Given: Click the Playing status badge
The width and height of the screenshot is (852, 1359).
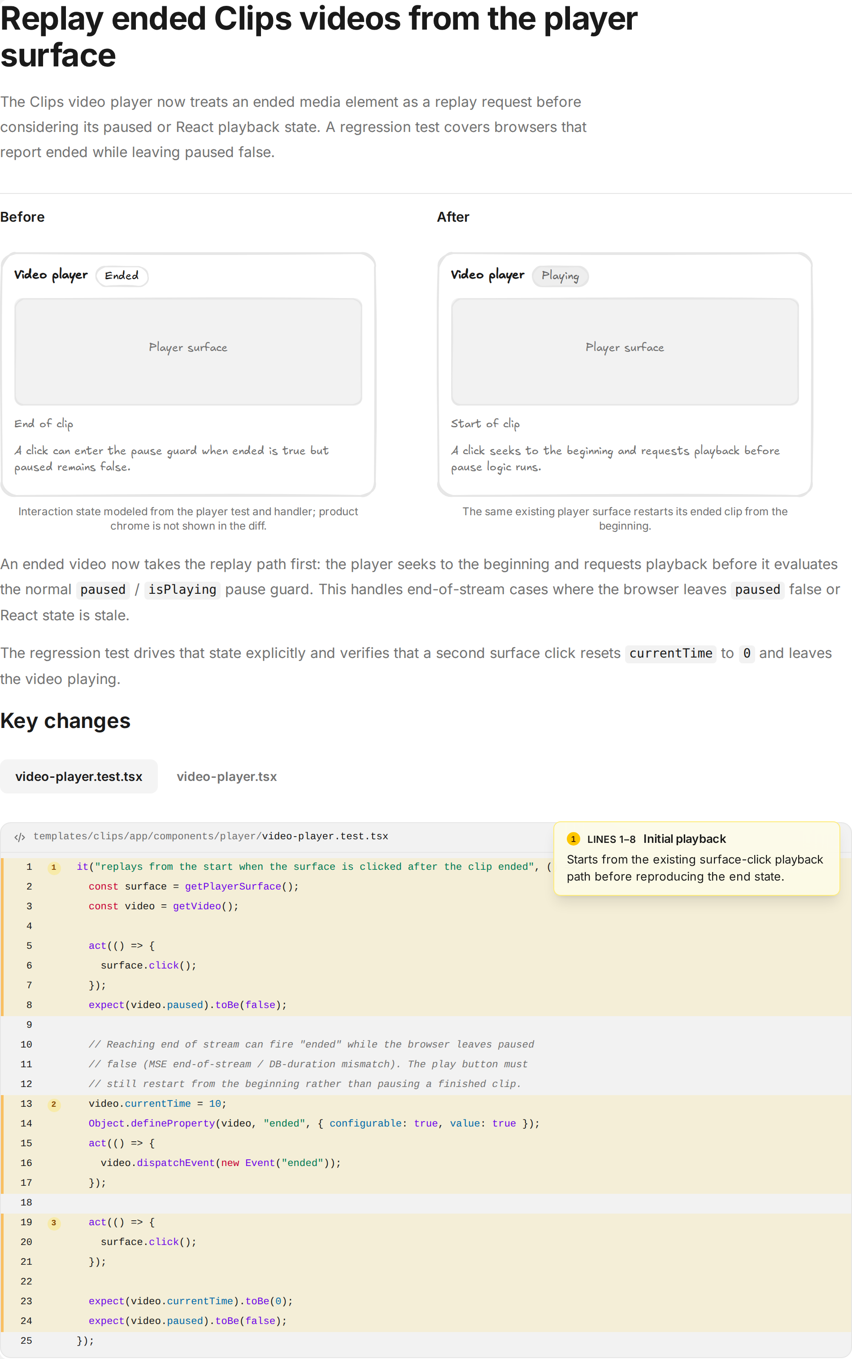Looking at the screenshot, I should coord(560,276).
